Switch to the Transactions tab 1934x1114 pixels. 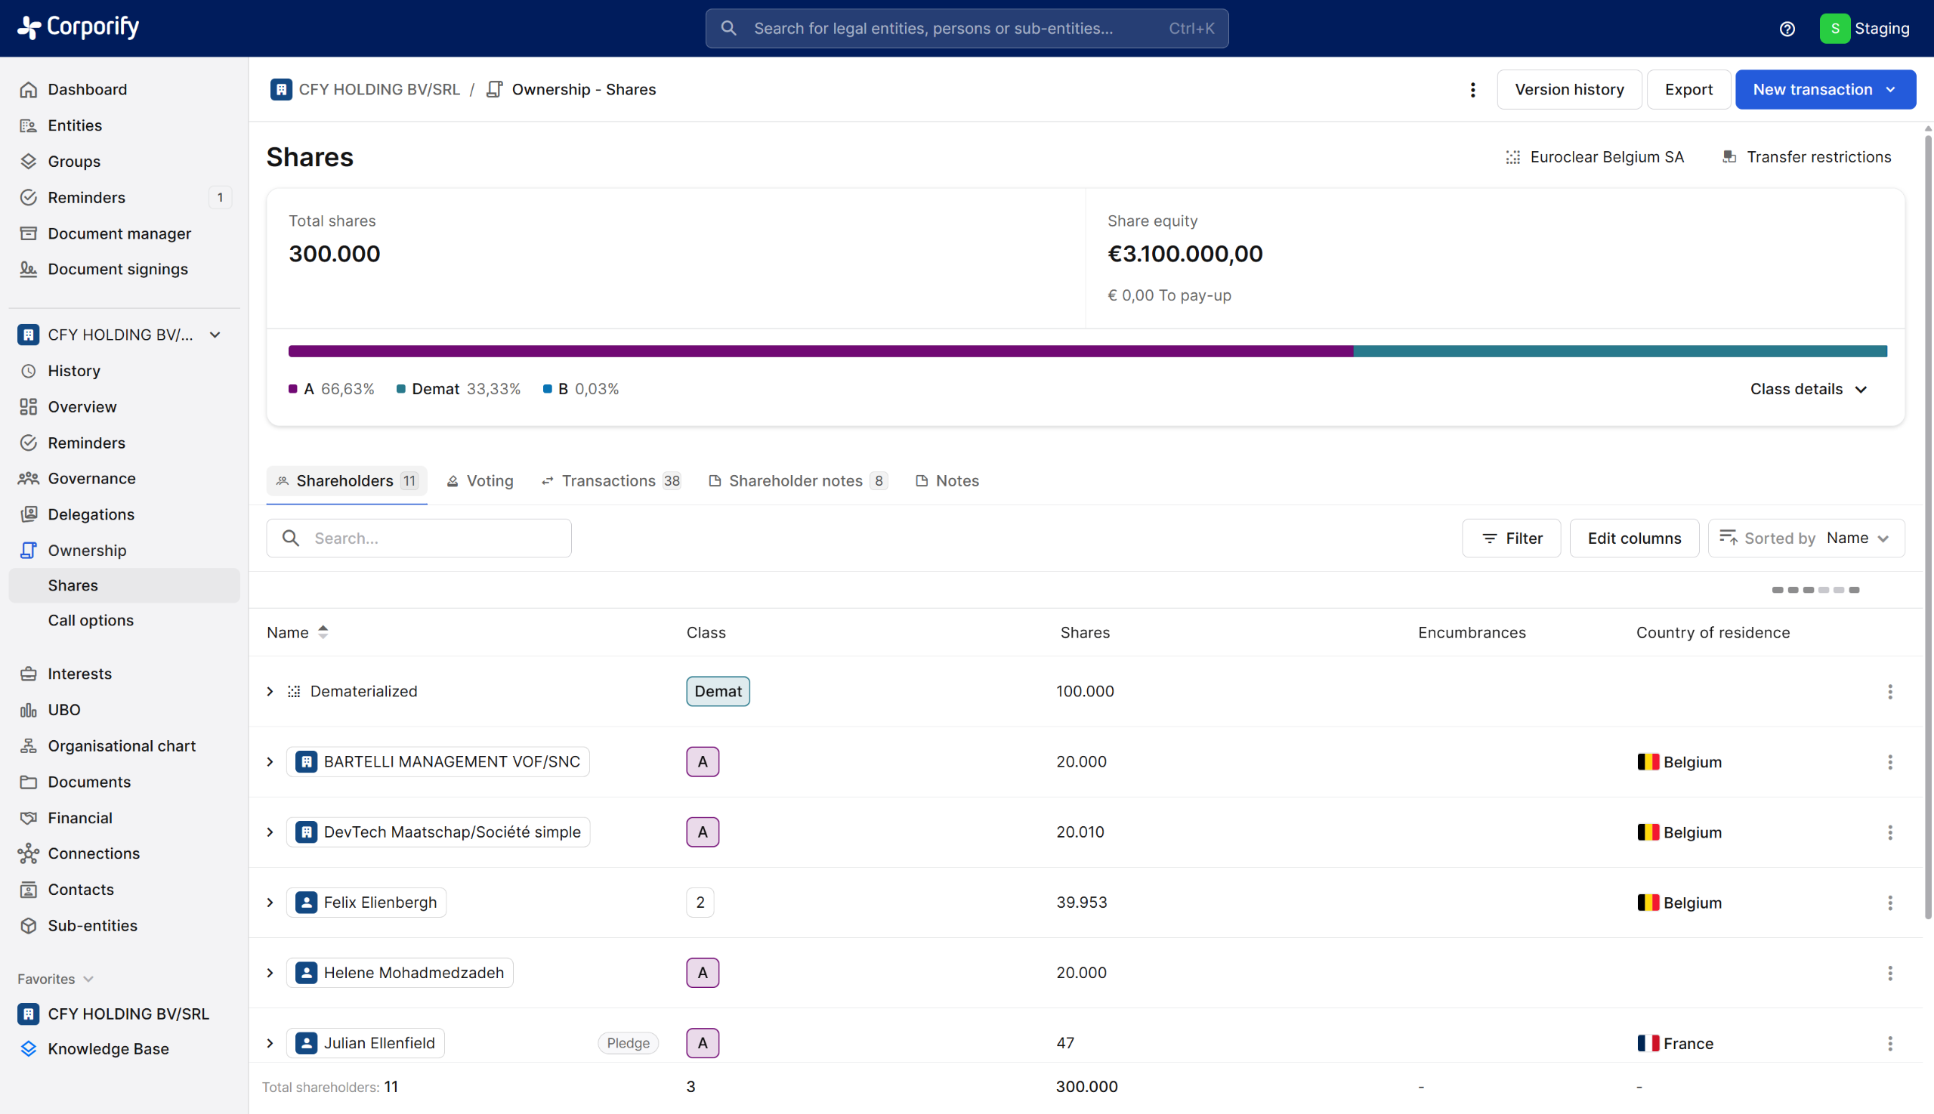[x=610, y=480]
